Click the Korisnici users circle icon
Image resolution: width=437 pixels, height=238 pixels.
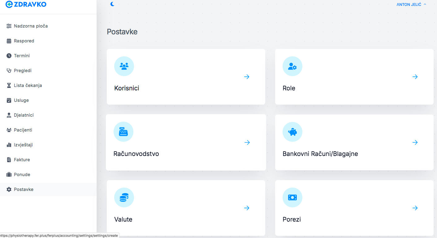(x=124, y=66)
